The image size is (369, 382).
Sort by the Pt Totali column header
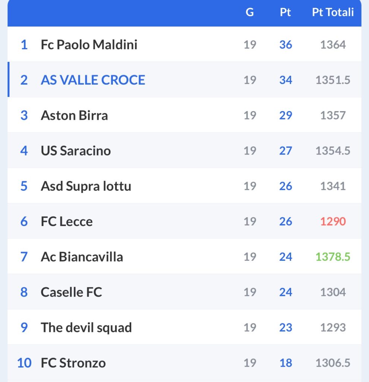tap(333, 12)
